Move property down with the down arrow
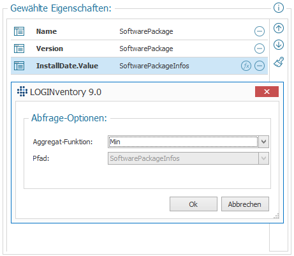 coord(279,45)
